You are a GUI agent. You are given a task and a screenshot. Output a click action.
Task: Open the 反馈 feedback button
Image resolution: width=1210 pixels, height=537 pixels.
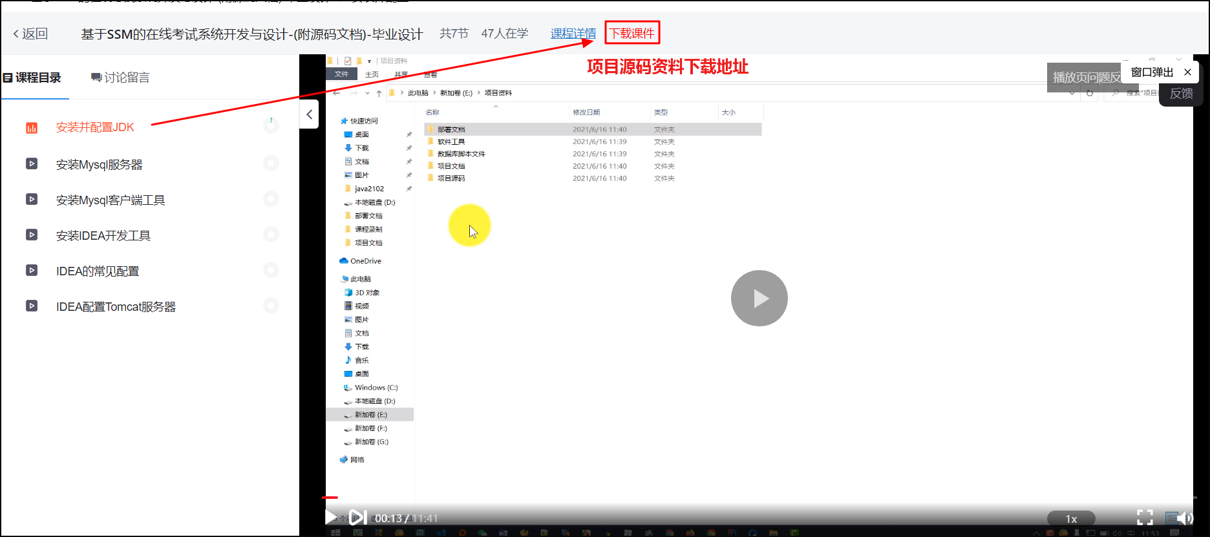click(x=1182, y=94)
